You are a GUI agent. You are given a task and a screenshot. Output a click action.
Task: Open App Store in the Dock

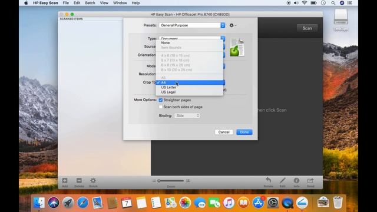(258, 203)
